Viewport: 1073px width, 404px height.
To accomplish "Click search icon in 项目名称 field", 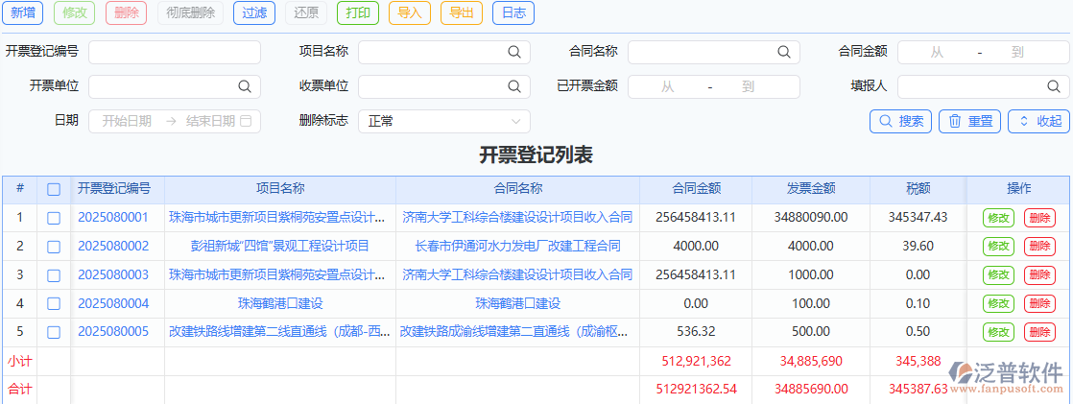I will click(x=513, y=52).
